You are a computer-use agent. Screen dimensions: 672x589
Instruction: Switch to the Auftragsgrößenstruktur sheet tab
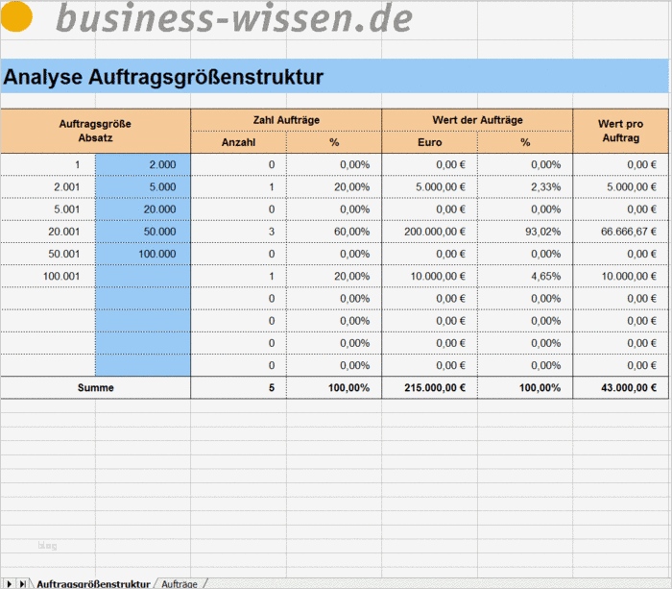pyautogui.click(x=93, y=584)
